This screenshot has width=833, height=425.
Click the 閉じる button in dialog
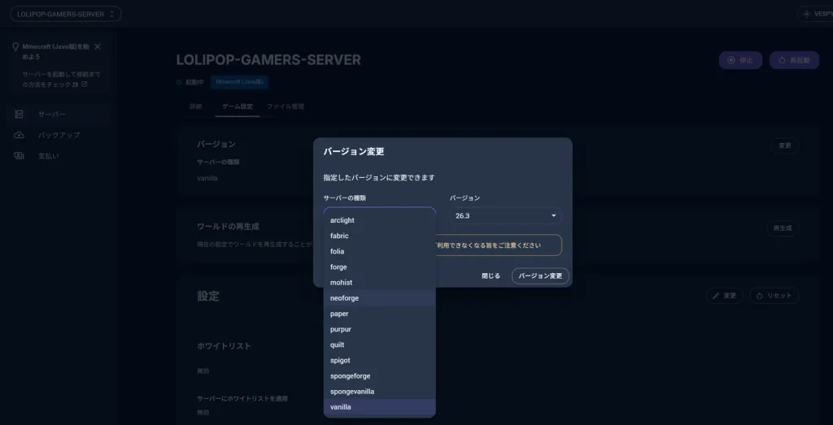[491, 276]
